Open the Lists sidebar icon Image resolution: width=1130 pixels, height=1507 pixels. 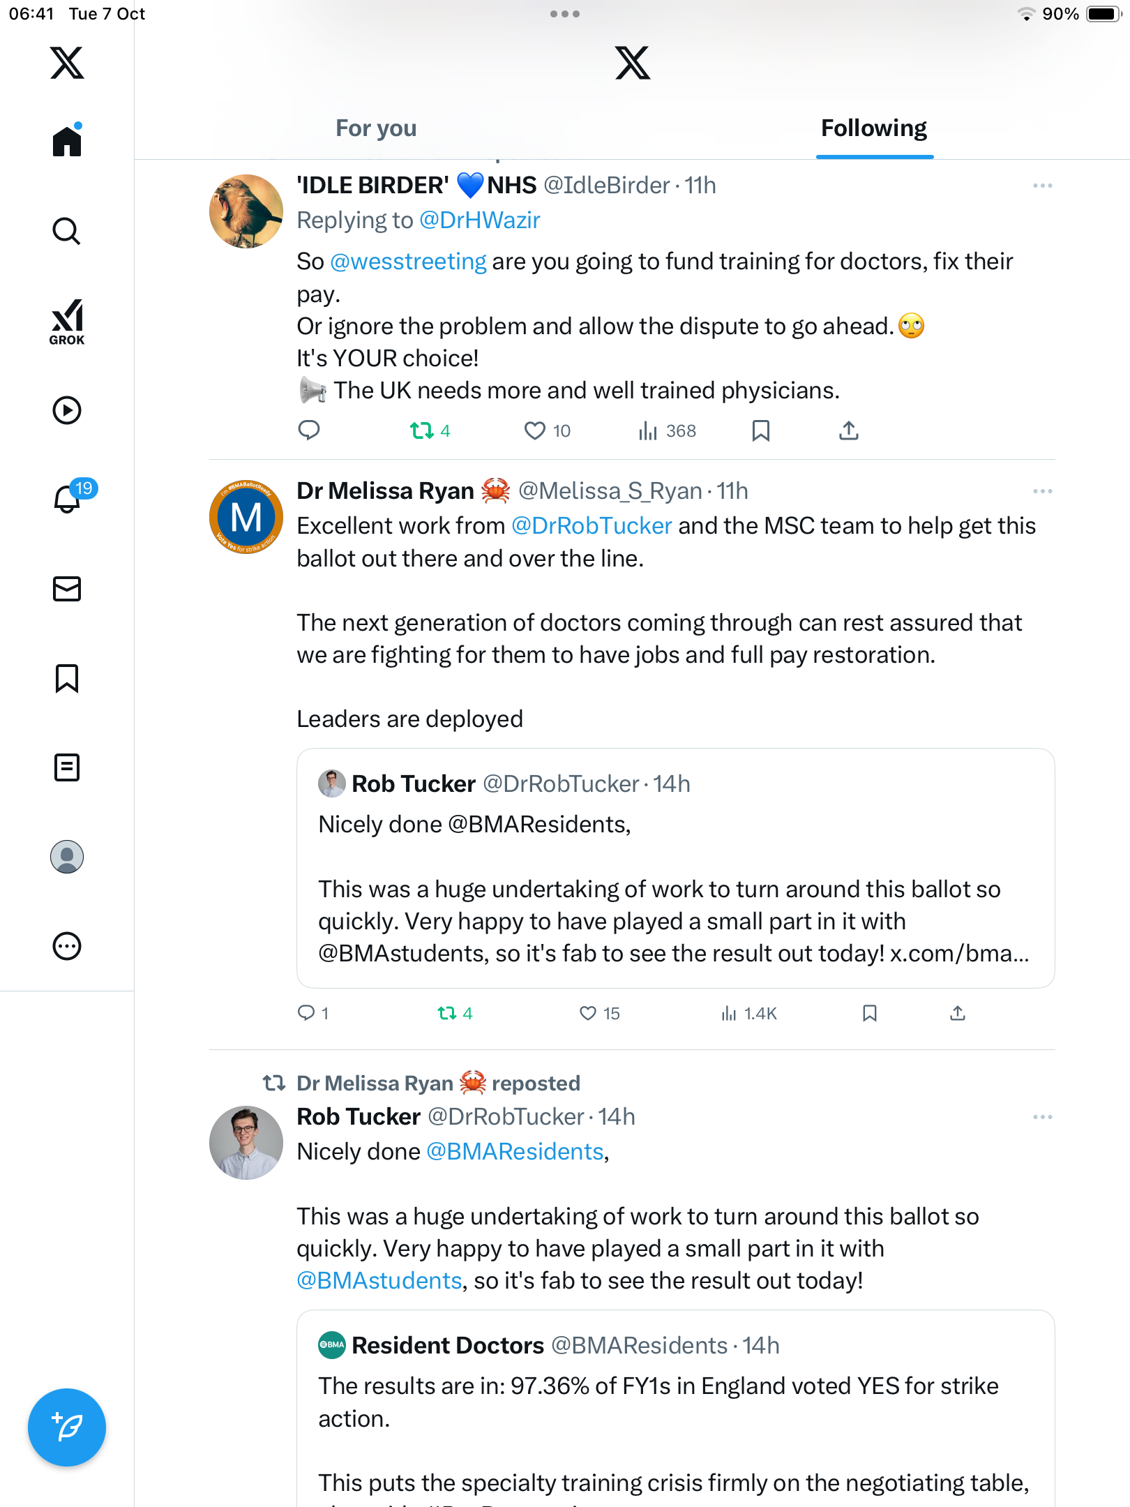point(67,767)
